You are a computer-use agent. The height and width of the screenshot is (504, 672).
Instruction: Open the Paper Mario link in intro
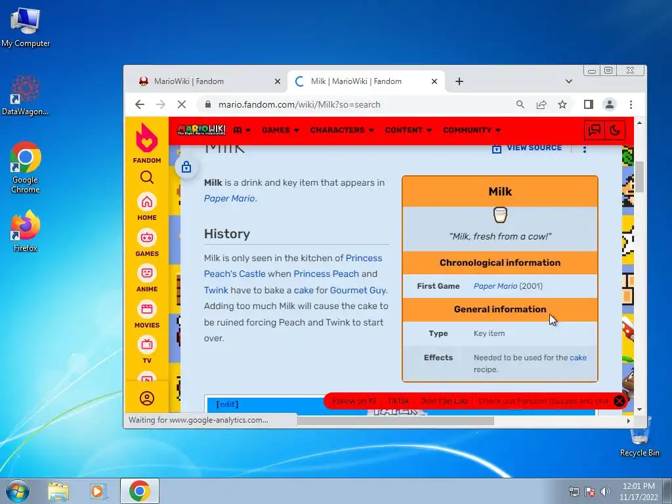[x=230, y=198]
